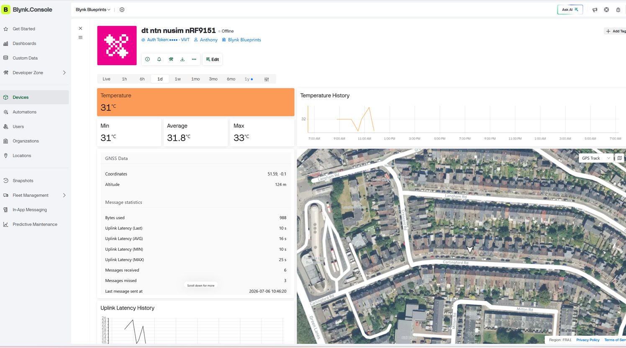Click the Temperature History chart line
The height and width of the screenshot is (348, 626).
point(356,120)
